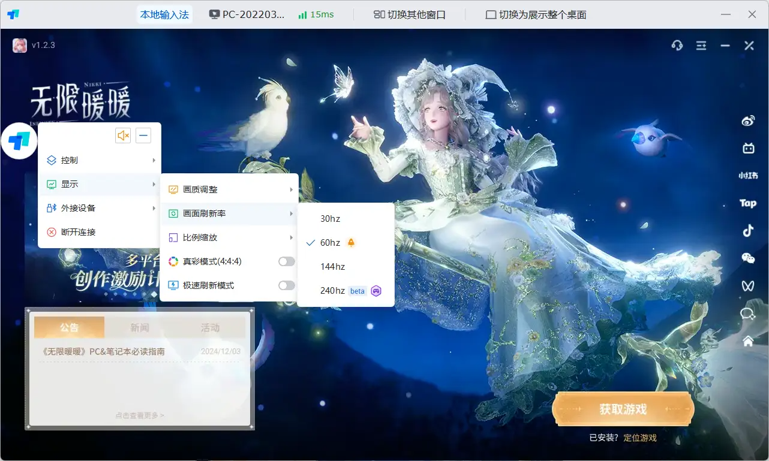Open the home website icon
Screen dimensions: 769x461
(x=748, y=341)
